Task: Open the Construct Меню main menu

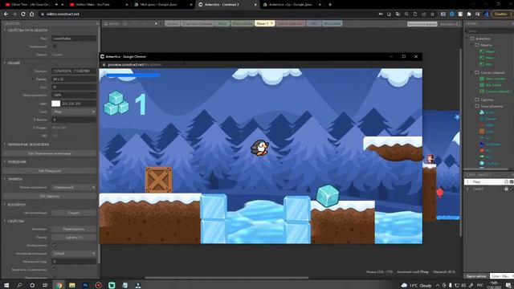Action: (x=112, y=23)
